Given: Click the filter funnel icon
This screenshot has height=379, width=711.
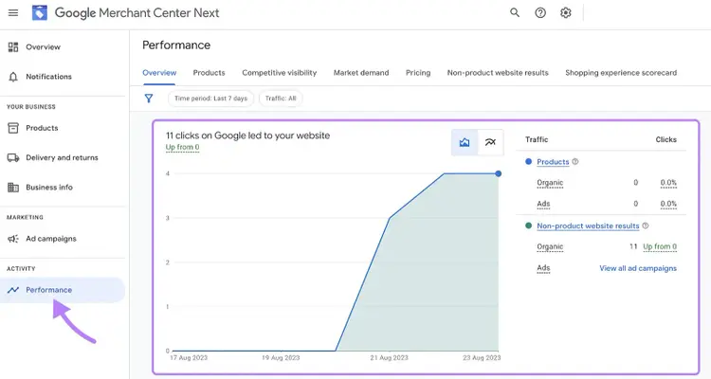Looking at the screenshot, I should coord(149,99).
